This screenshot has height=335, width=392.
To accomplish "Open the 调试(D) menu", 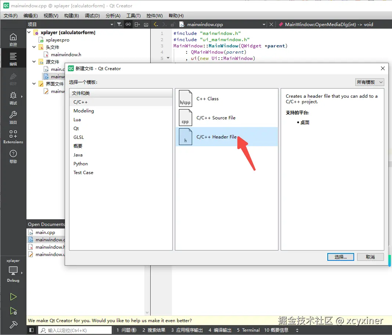I will point(92,15).
